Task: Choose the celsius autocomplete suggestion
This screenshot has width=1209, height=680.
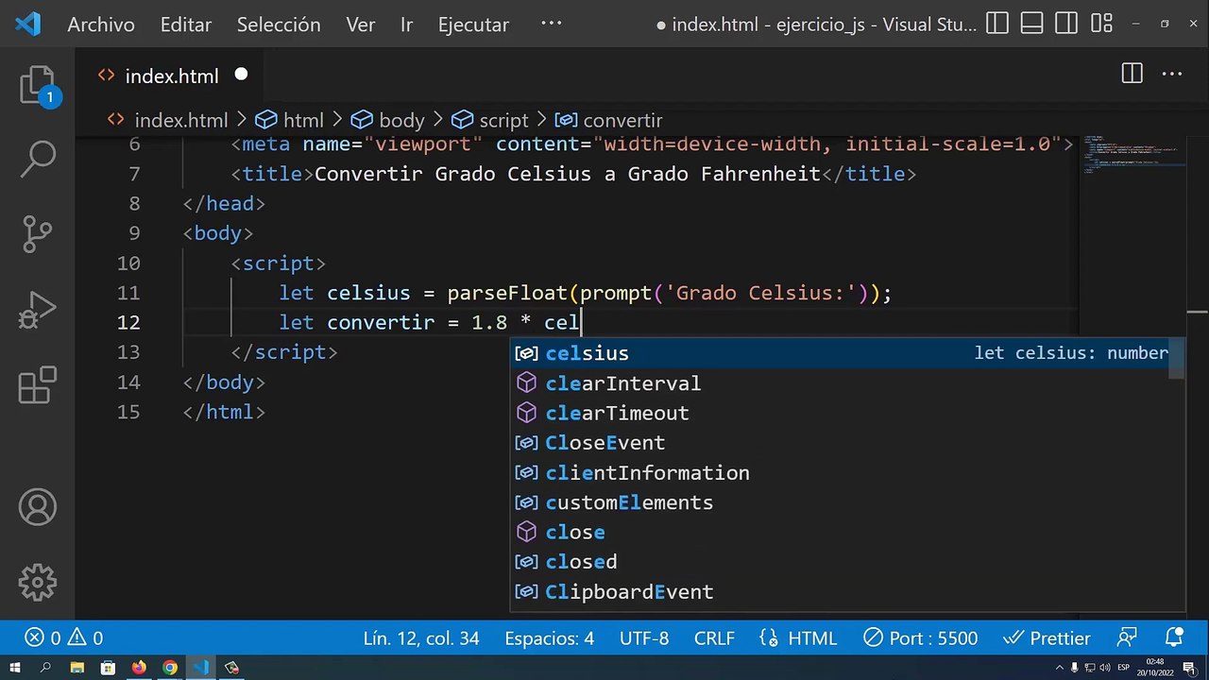Action: [841, 353]
